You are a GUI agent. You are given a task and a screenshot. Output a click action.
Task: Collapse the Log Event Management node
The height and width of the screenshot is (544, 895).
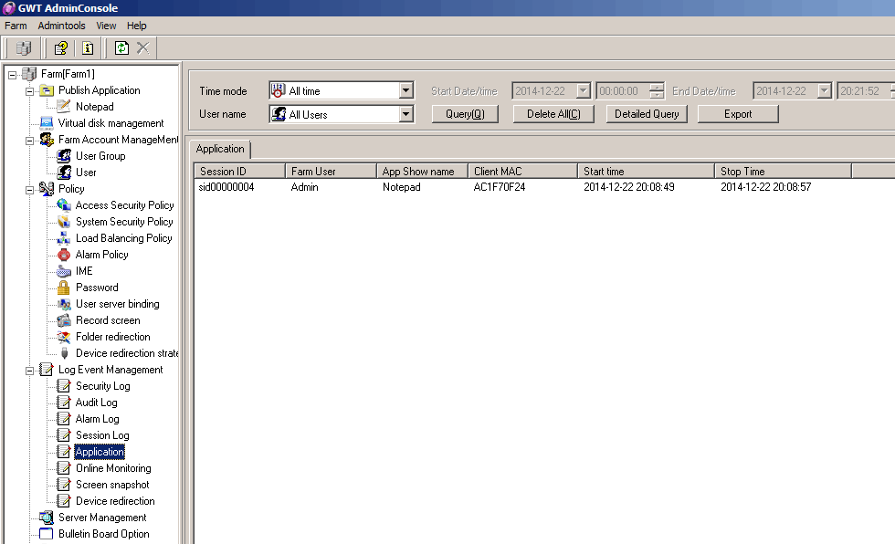pyautogui.click(x=29, y=371)
